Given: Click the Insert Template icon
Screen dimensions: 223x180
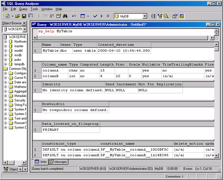Looking at the screenshot, I should [x=31, y=16].
